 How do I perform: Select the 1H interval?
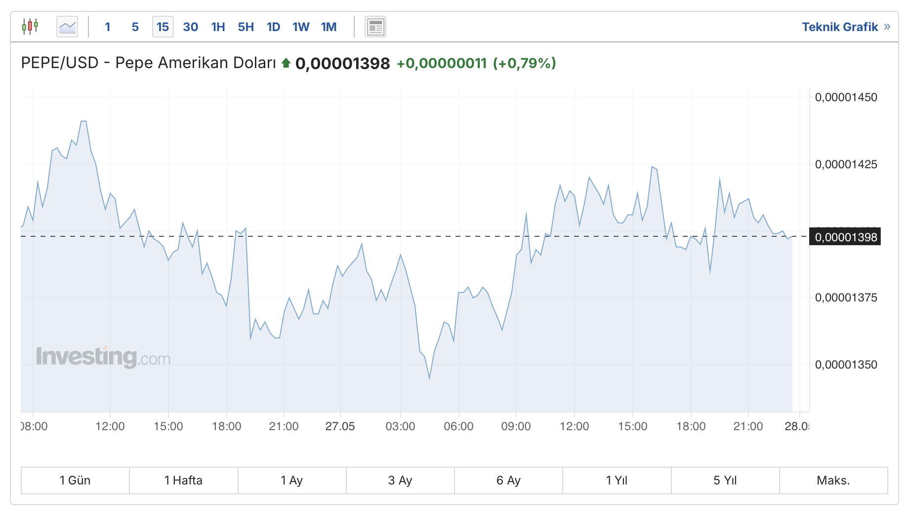coord(218,27)
